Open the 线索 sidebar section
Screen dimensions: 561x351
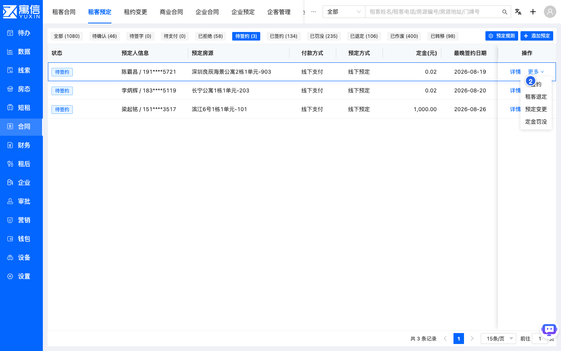(x=21, y=70)
